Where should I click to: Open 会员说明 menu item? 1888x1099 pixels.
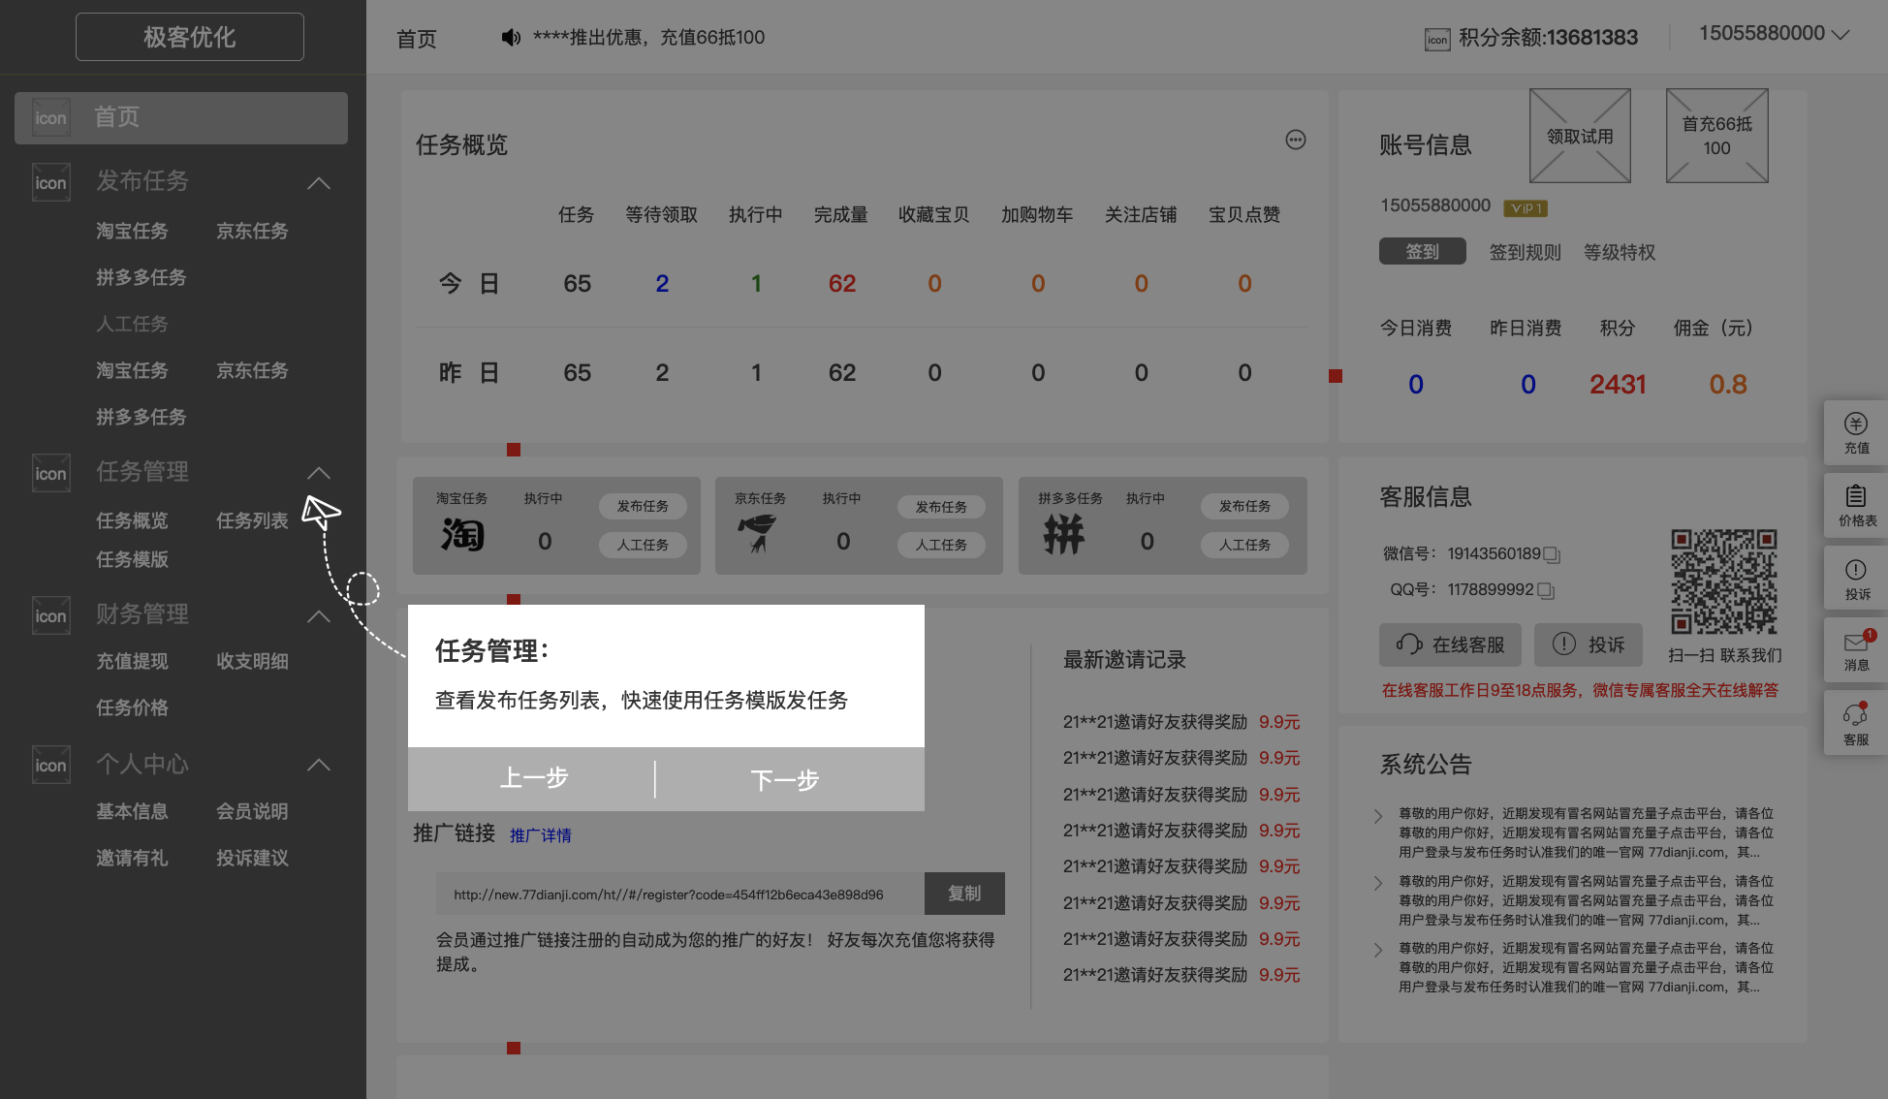252,811
